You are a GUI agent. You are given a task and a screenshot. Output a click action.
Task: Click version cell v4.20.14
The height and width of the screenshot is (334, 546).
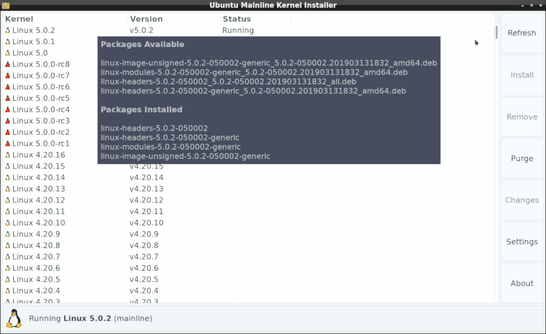(146, 178)
